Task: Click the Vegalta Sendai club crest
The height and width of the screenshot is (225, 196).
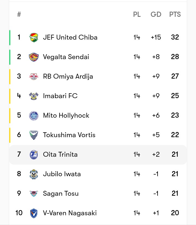Action: click(34, 57)
